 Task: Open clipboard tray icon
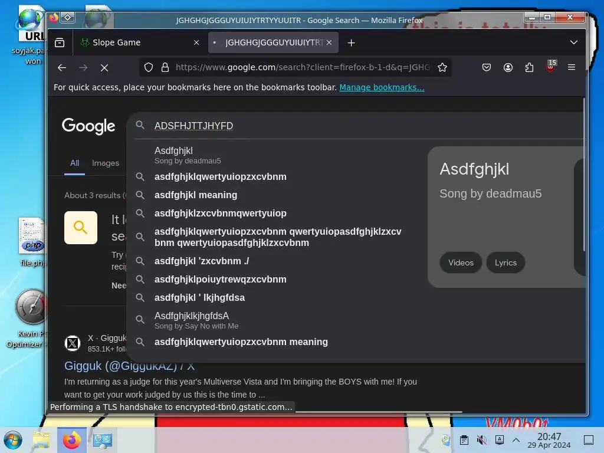(x=464, y=440)
